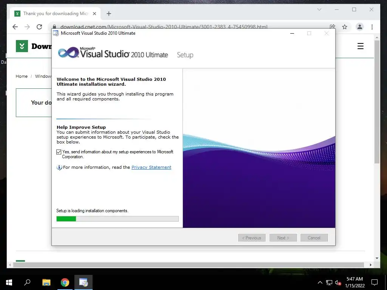The image size is (387, 290).
Task: Click the setup loading progress bar
Action: tap(118, 219)
